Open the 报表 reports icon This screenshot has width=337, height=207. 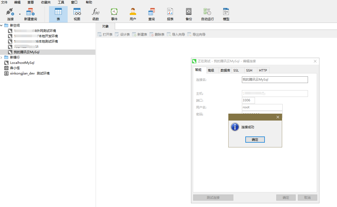point(170,14)
